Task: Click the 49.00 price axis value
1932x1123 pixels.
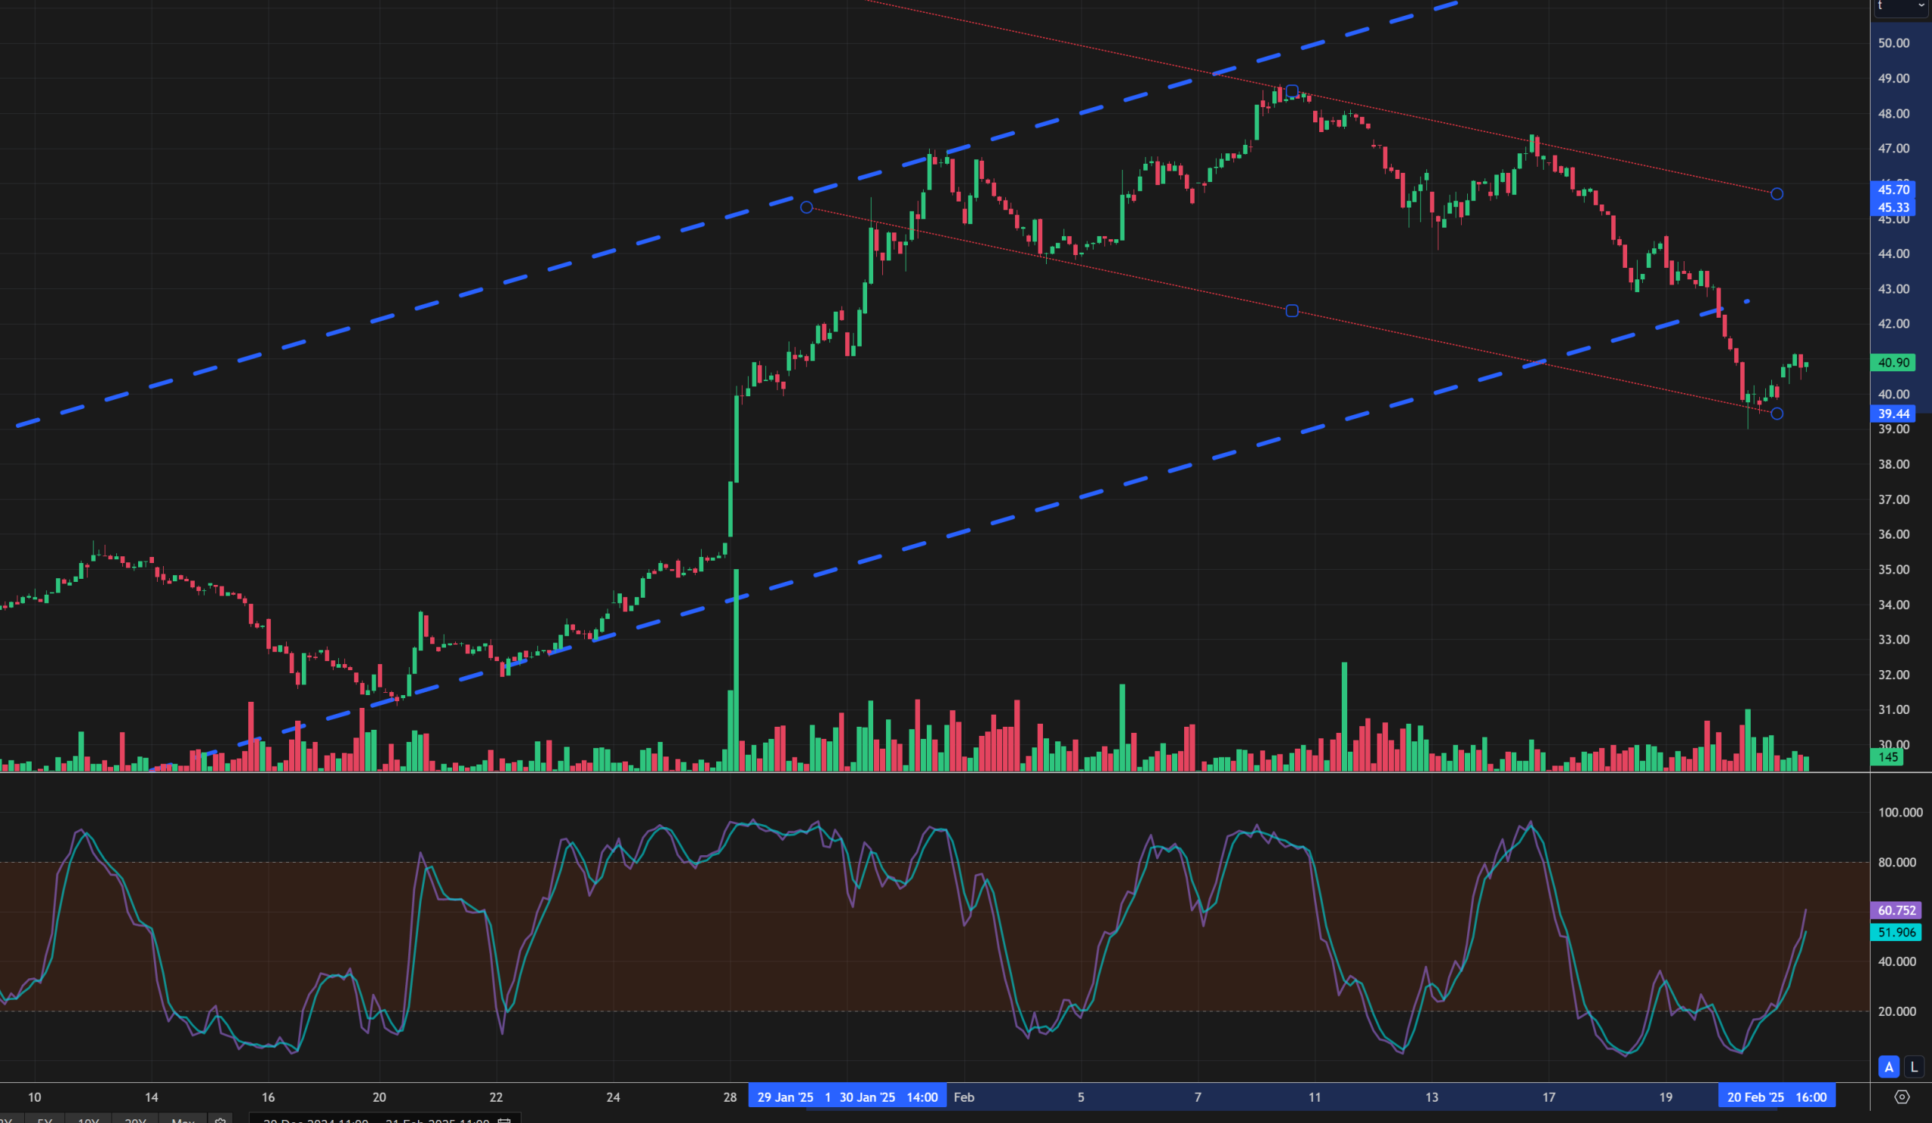Action: 1893,78
